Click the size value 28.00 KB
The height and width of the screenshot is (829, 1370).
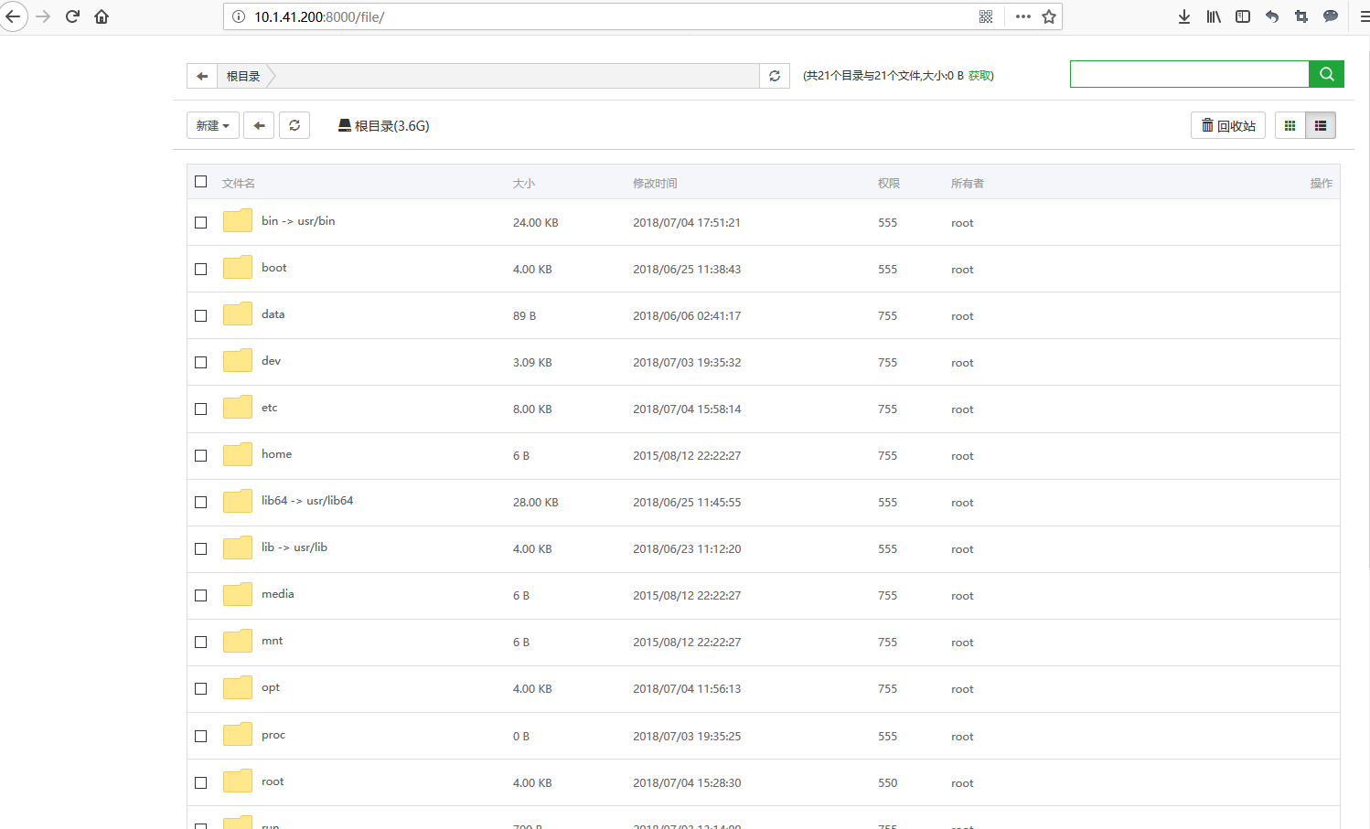coord(536,502)
